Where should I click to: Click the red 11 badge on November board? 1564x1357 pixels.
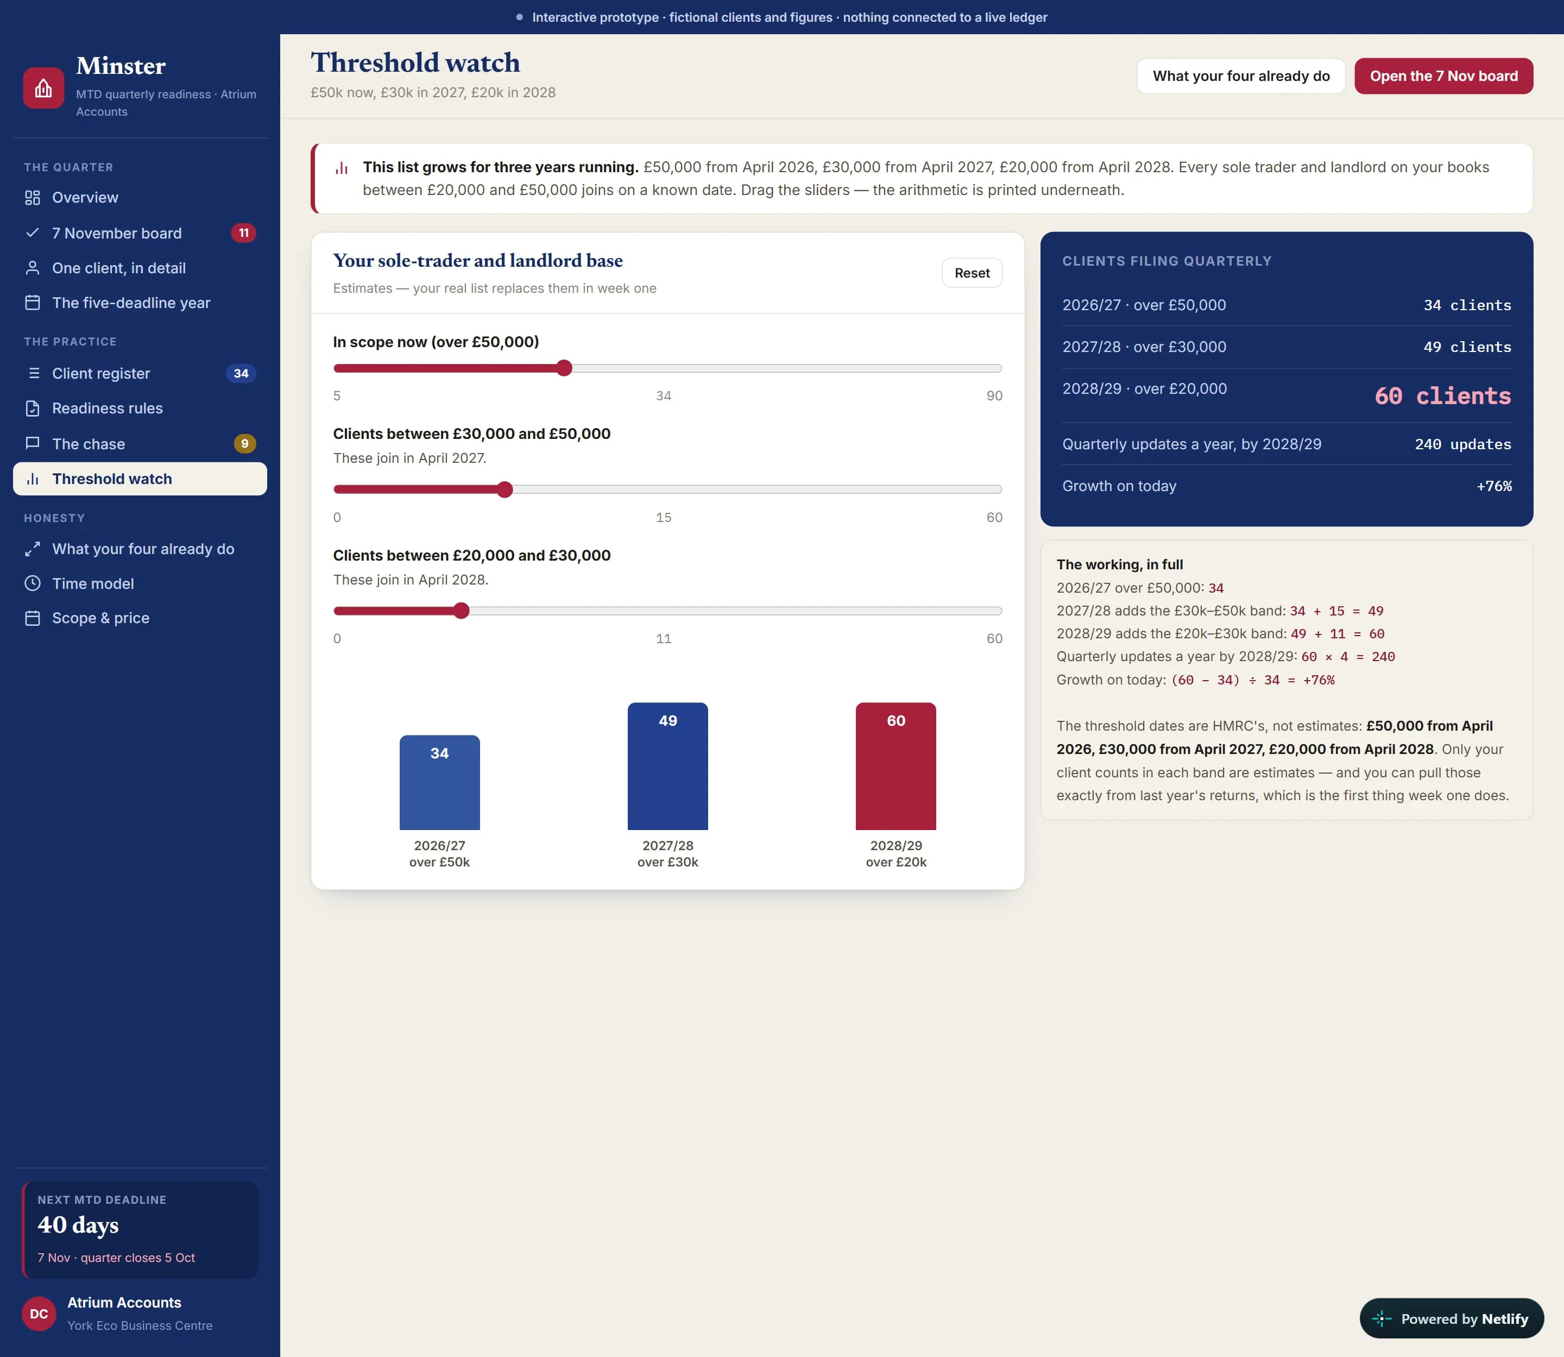(244, 233)
